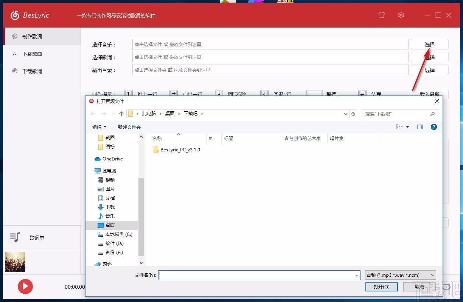Toggle the preview pane icon
463x302 pixels.
pyautogui.click(x=420, y=127)
